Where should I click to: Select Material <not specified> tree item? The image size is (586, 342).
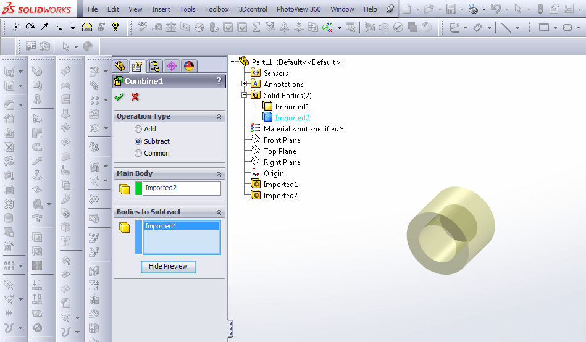point(303,129)
